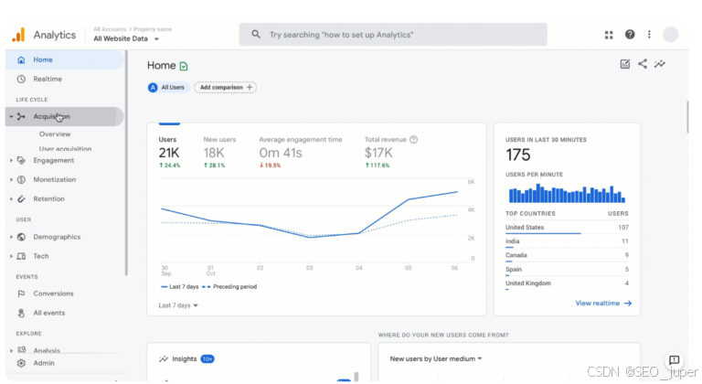The image size is (702, 384).
Task: Click the Monetization dollar icon
Action: click(x=21, y=180)
